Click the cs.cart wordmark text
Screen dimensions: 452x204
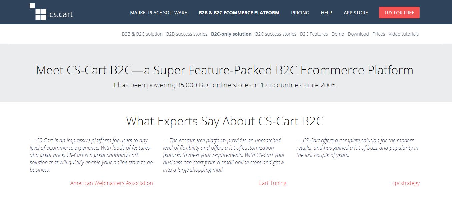(61, 14)
